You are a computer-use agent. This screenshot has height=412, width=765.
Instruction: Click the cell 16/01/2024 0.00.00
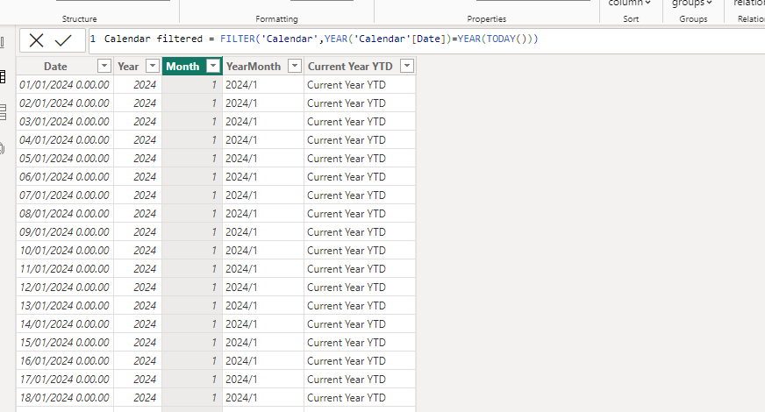(x=64, y=361)
